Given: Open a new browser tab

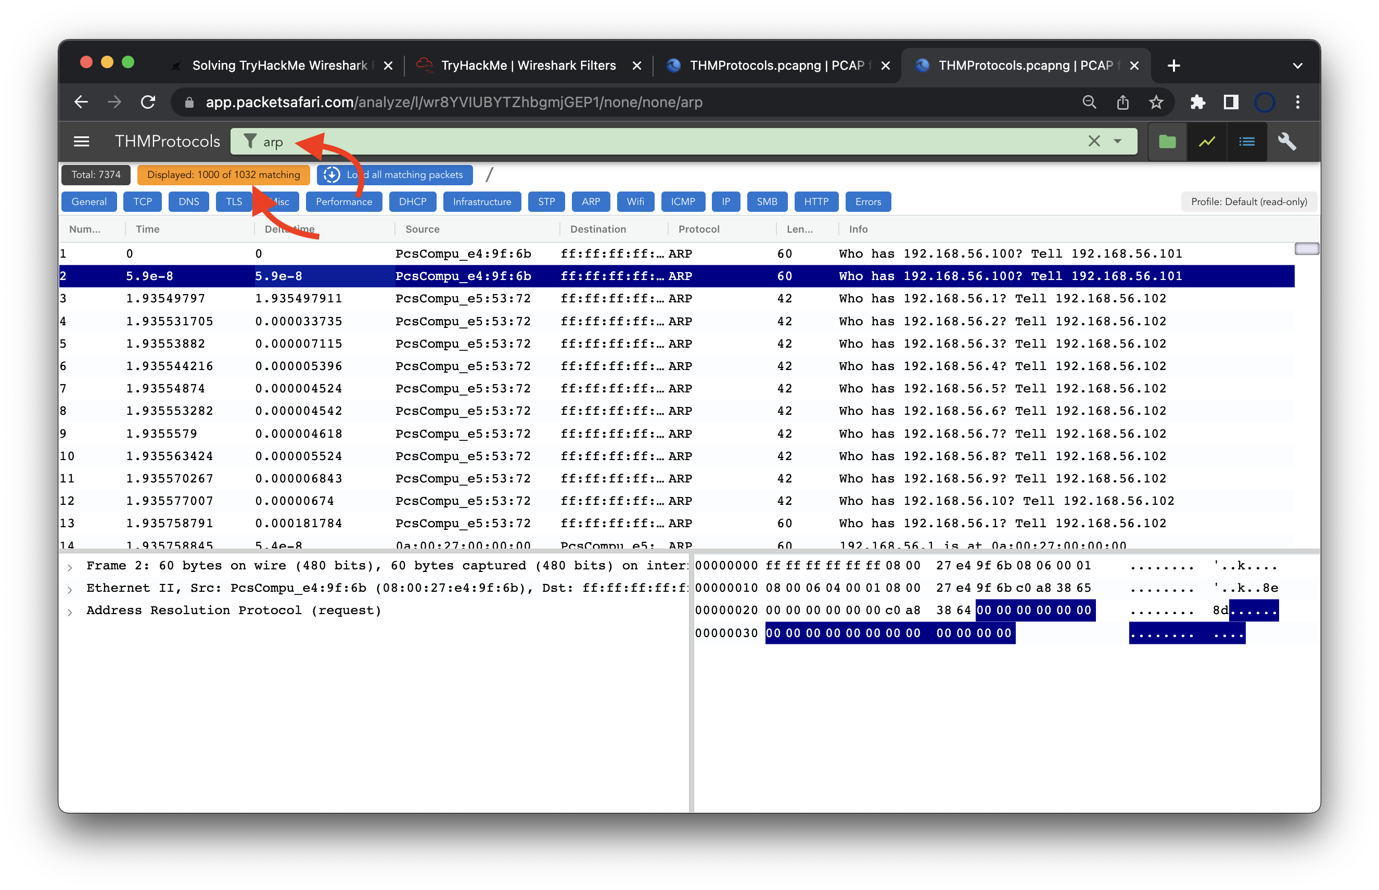Looking at the screenshot, I should (1173, 65).
